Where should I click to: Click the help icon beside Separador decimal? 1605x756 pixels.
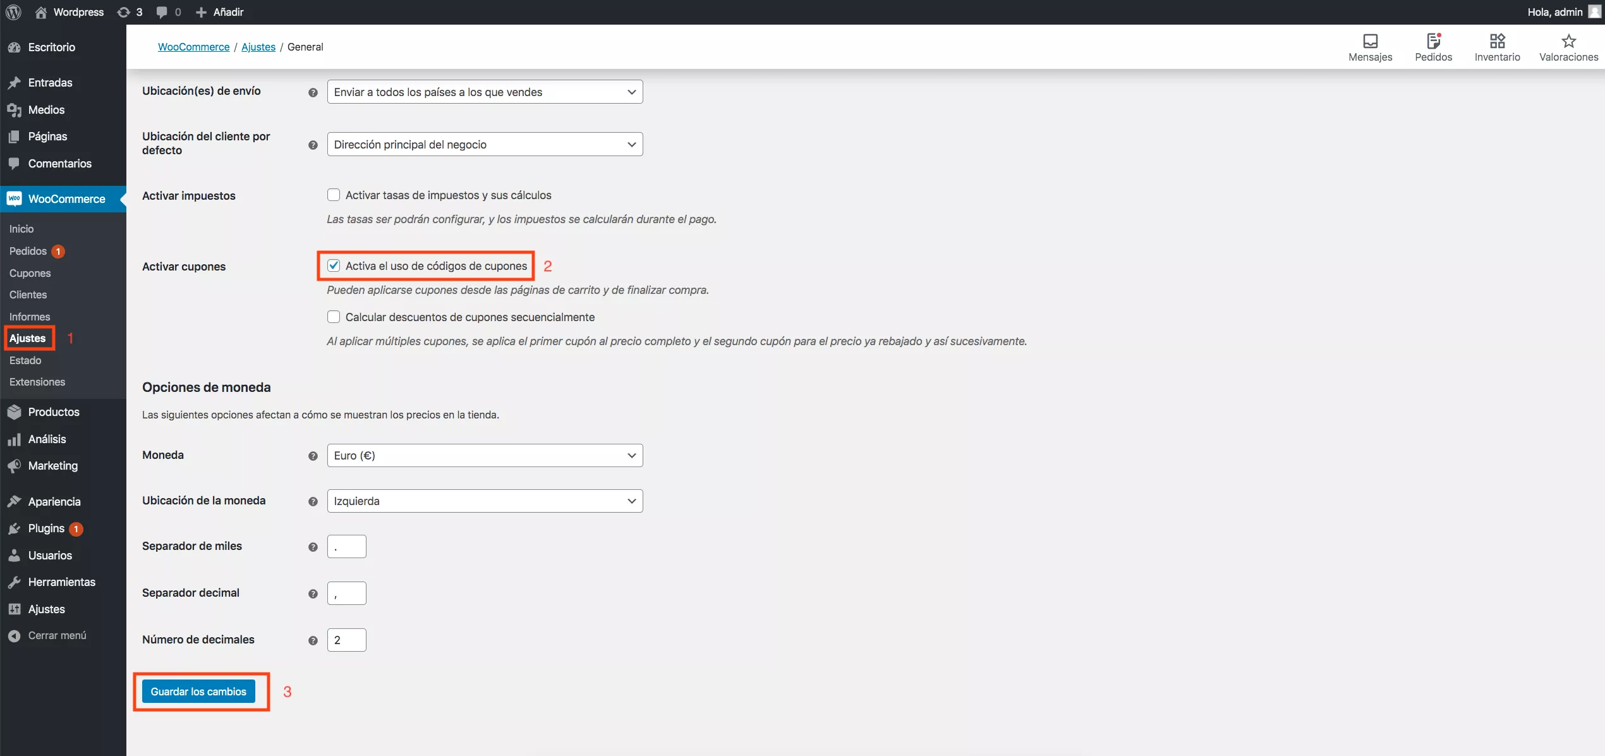pos(313,594)
